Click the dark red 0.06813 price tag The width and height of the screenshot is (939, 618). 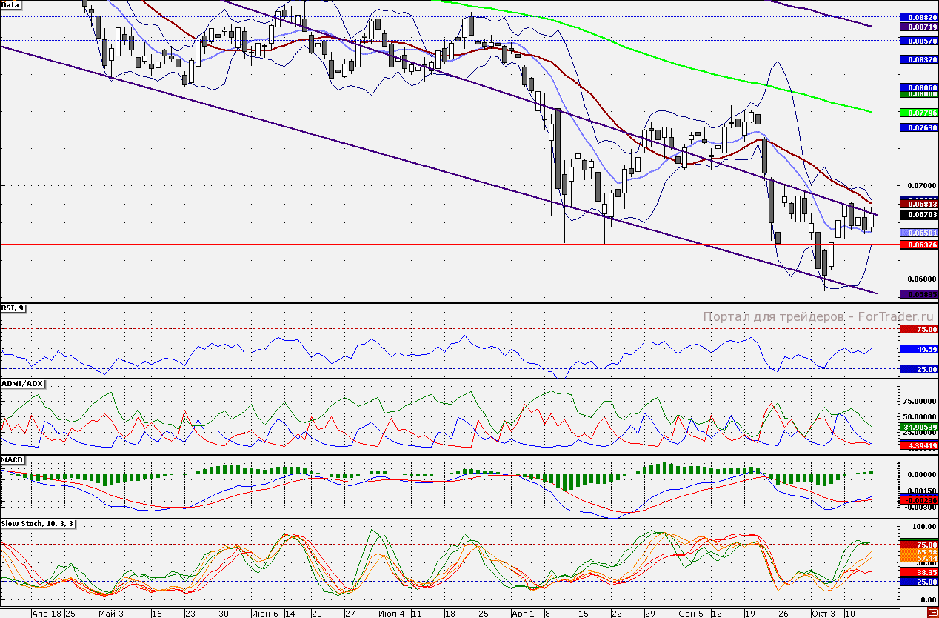point(918,203)
